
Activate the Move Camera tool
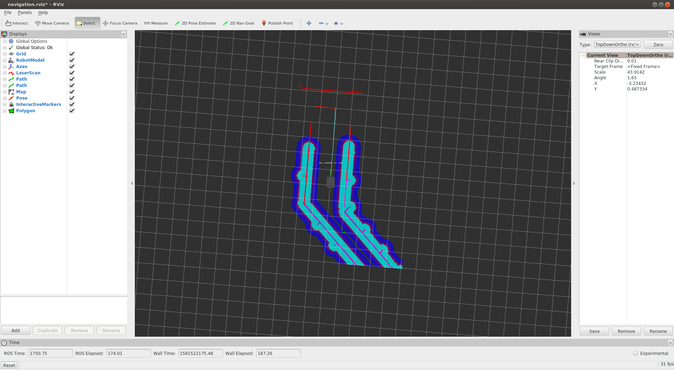coord(52,23)
